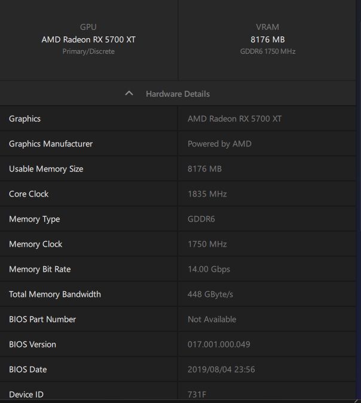
Task: Click the BIOS Part Number label
Action: (42, 319)
